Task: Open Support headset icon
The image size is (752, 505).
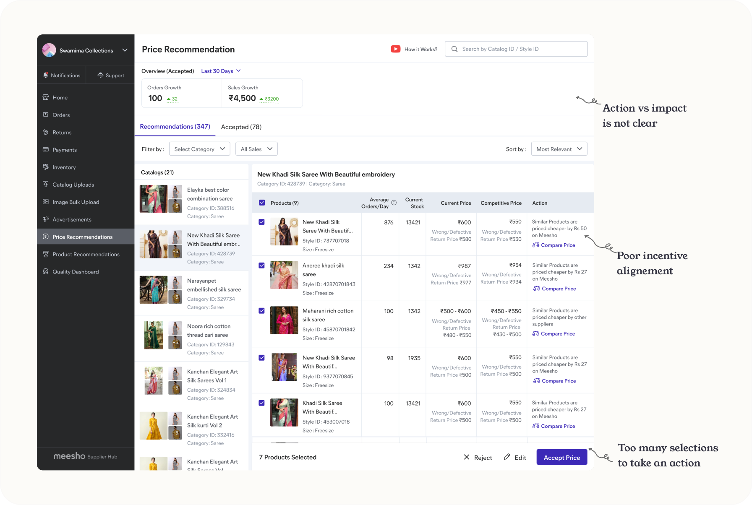Action: tap(100, 75)
